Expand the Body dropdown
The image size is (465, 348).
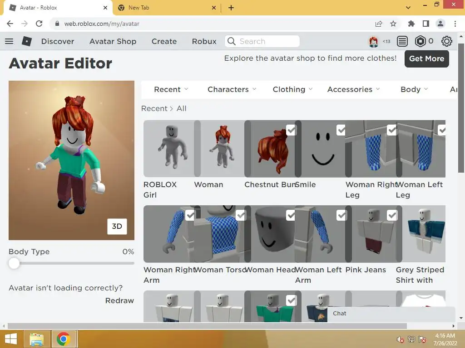pyautogui.click(x=414, y=89)
